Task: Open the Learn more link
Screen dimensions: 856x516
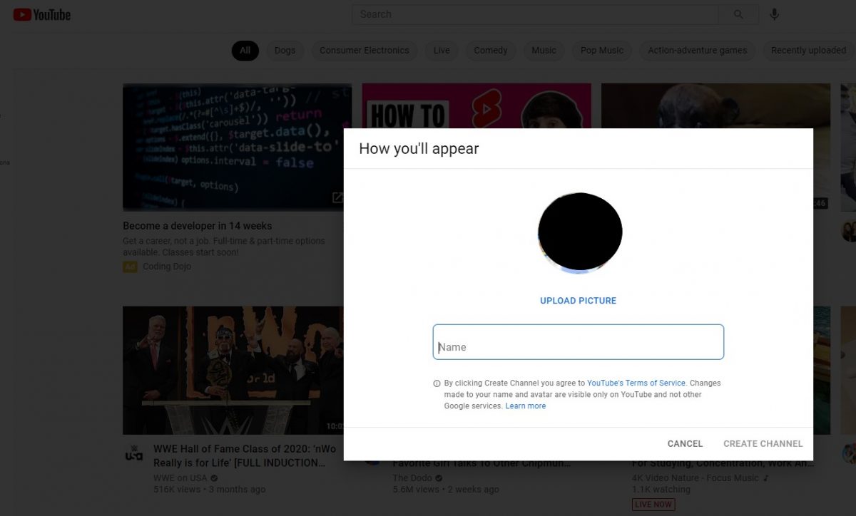Action: point(525,406)
